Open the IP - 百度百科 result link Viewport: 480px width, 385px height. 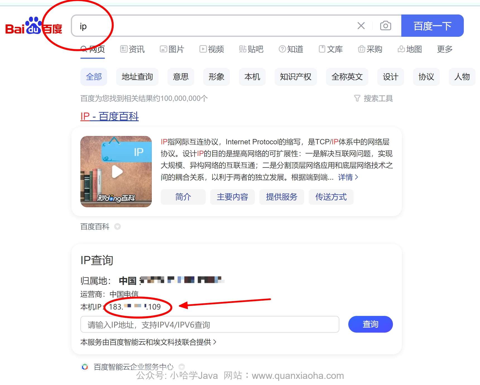tap(109, 116)
